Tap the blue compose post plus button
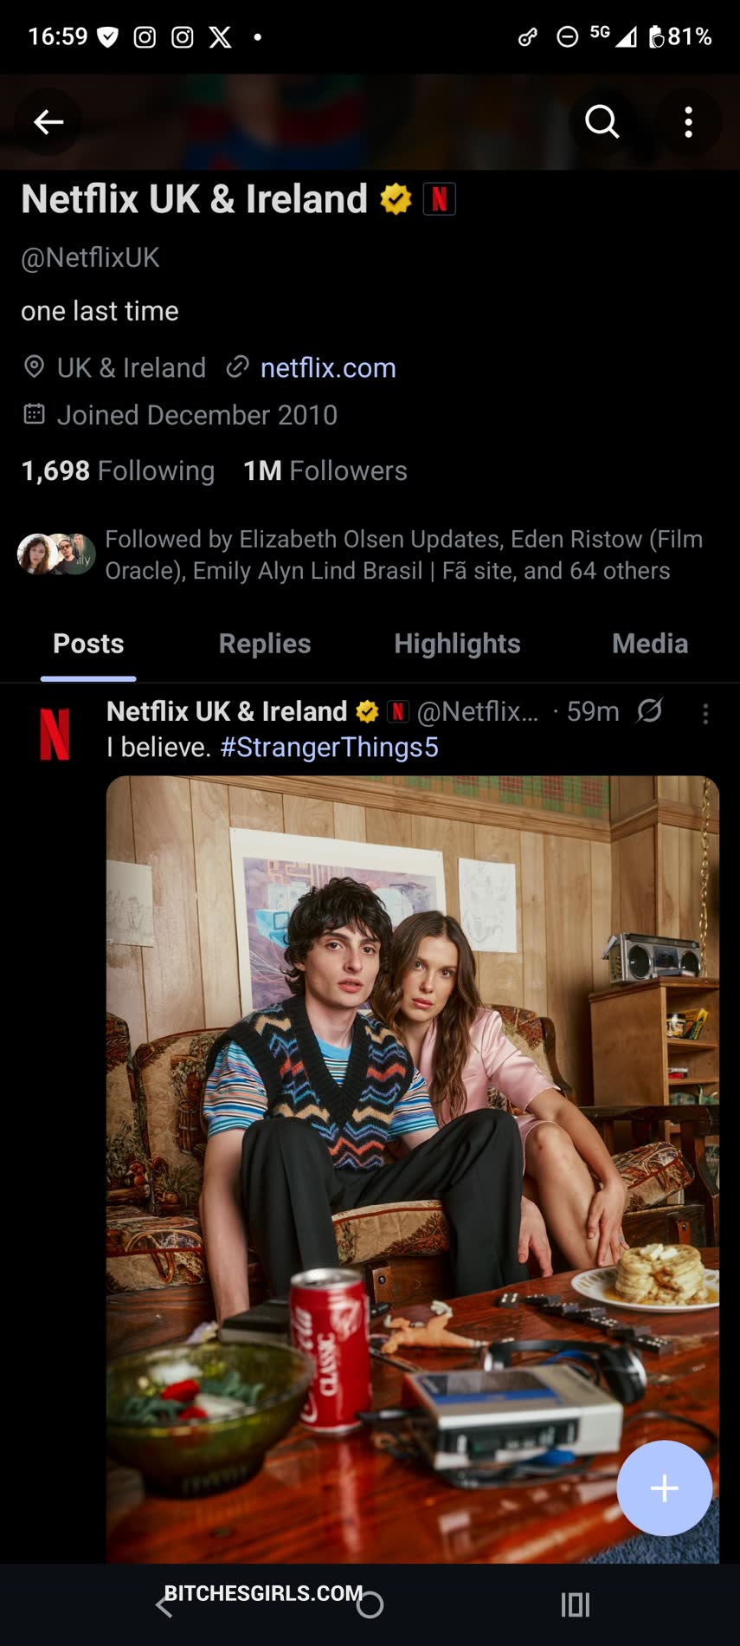 (665, 1488)
